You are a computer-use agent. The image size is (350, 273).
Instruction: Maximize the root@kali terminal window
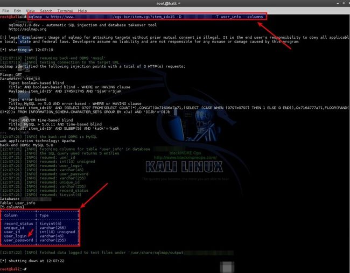tap(344, 3)
